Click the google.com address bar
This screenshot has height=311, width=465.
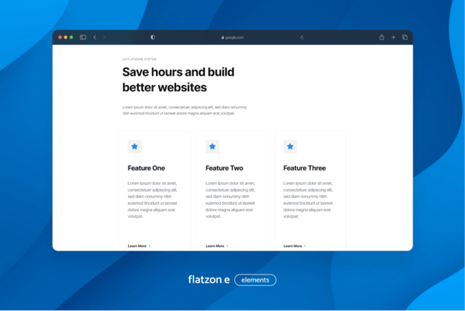pyautogui.click(x=232, y=37)
